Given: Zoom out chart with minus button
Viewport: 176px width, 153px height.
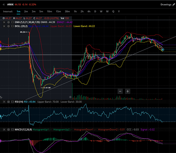Looking at the screenshot, I should tap(120, 91).
